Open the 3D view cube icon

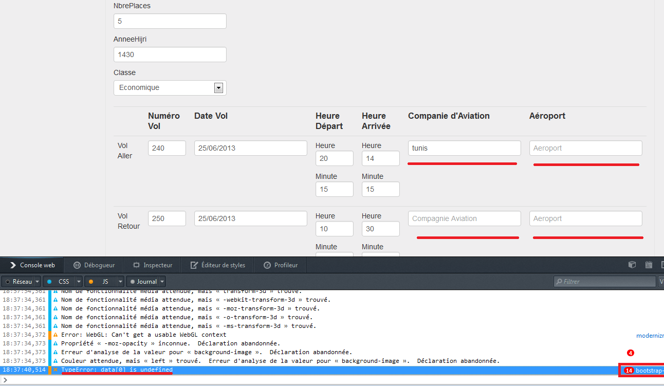pos(632,264)
